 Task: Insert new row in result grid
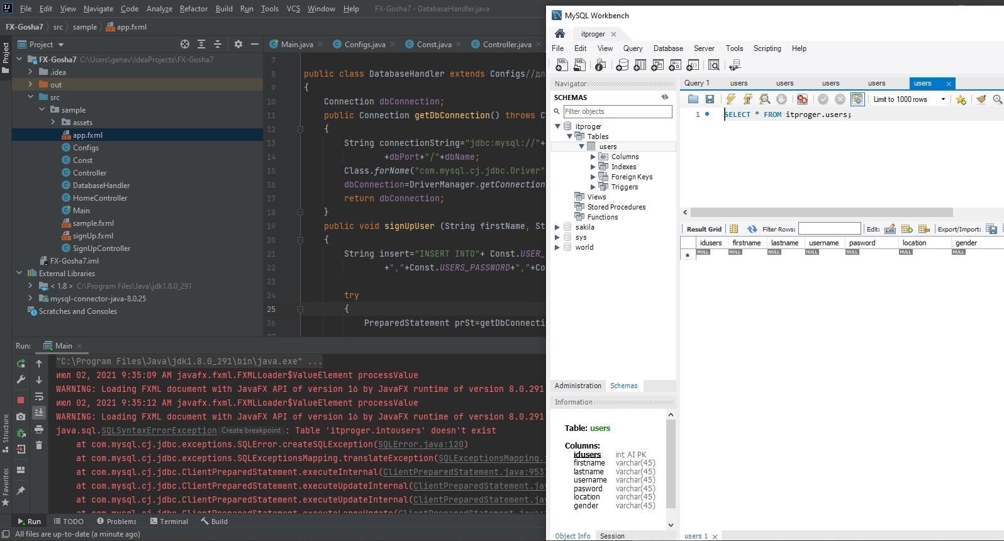click(907, 229)
